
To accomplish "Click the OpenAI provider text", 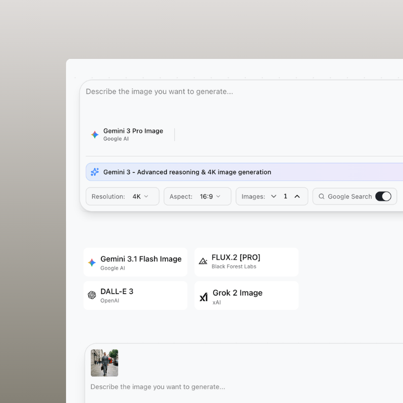I will tap(110, 301).
